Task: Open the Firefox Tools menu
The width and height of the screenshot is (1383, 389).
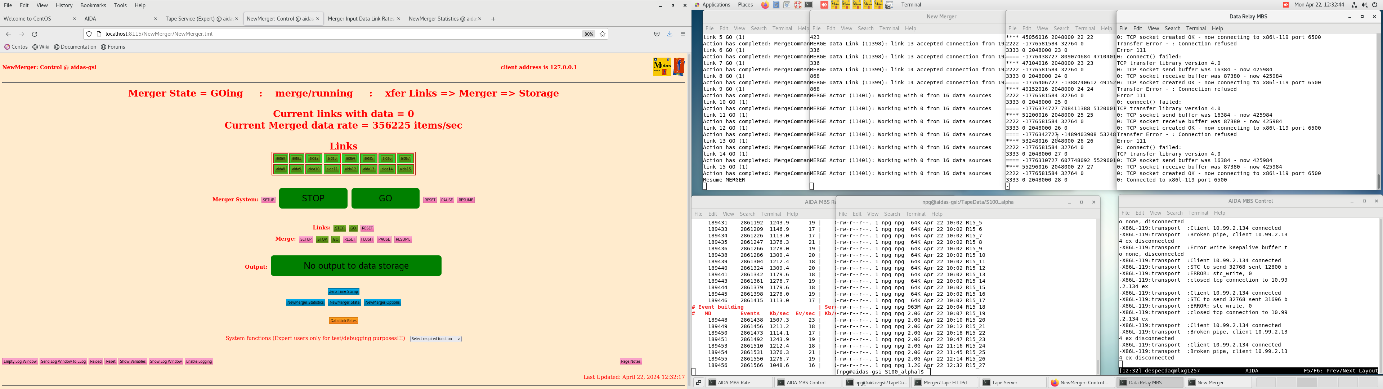Action: [x=120, y=5]
